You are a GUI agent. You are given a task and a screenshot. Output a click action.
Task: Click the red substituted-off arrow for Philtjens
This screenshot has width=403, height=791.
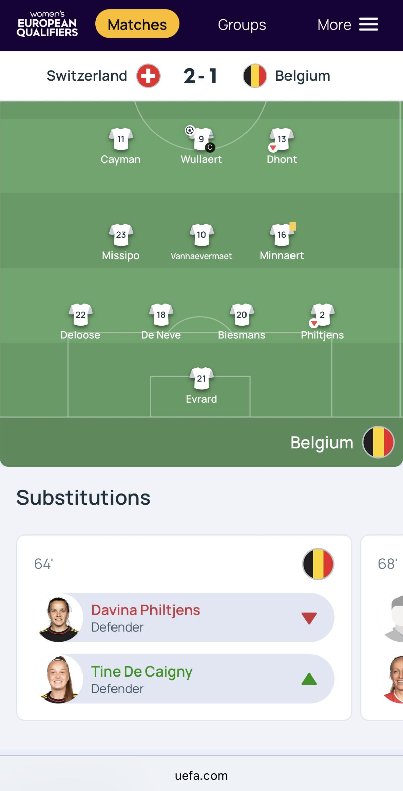point(309,618)
